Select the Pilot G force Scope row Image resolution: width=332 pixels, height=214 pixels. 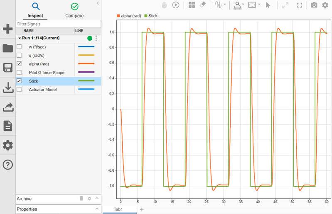click(59, 73)
